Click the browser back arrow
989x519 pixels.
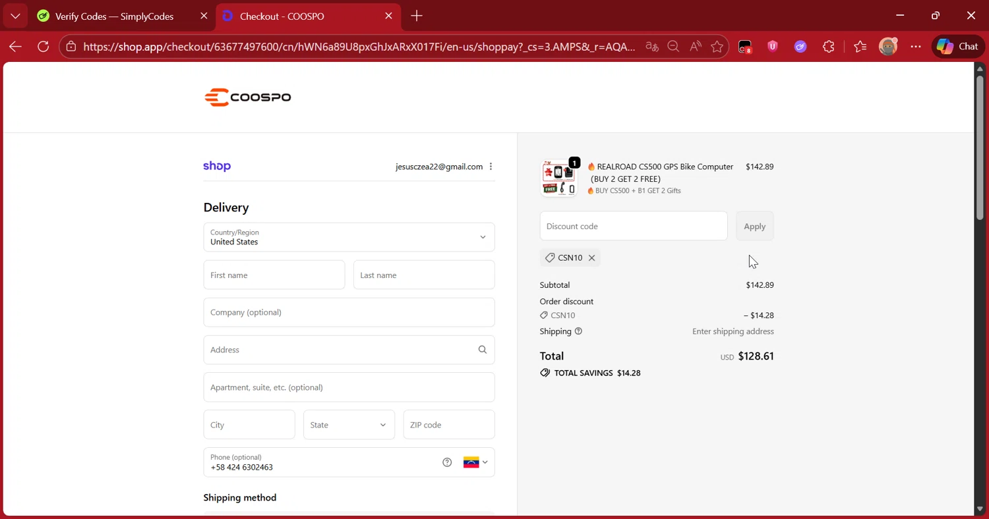pos(15,47)
